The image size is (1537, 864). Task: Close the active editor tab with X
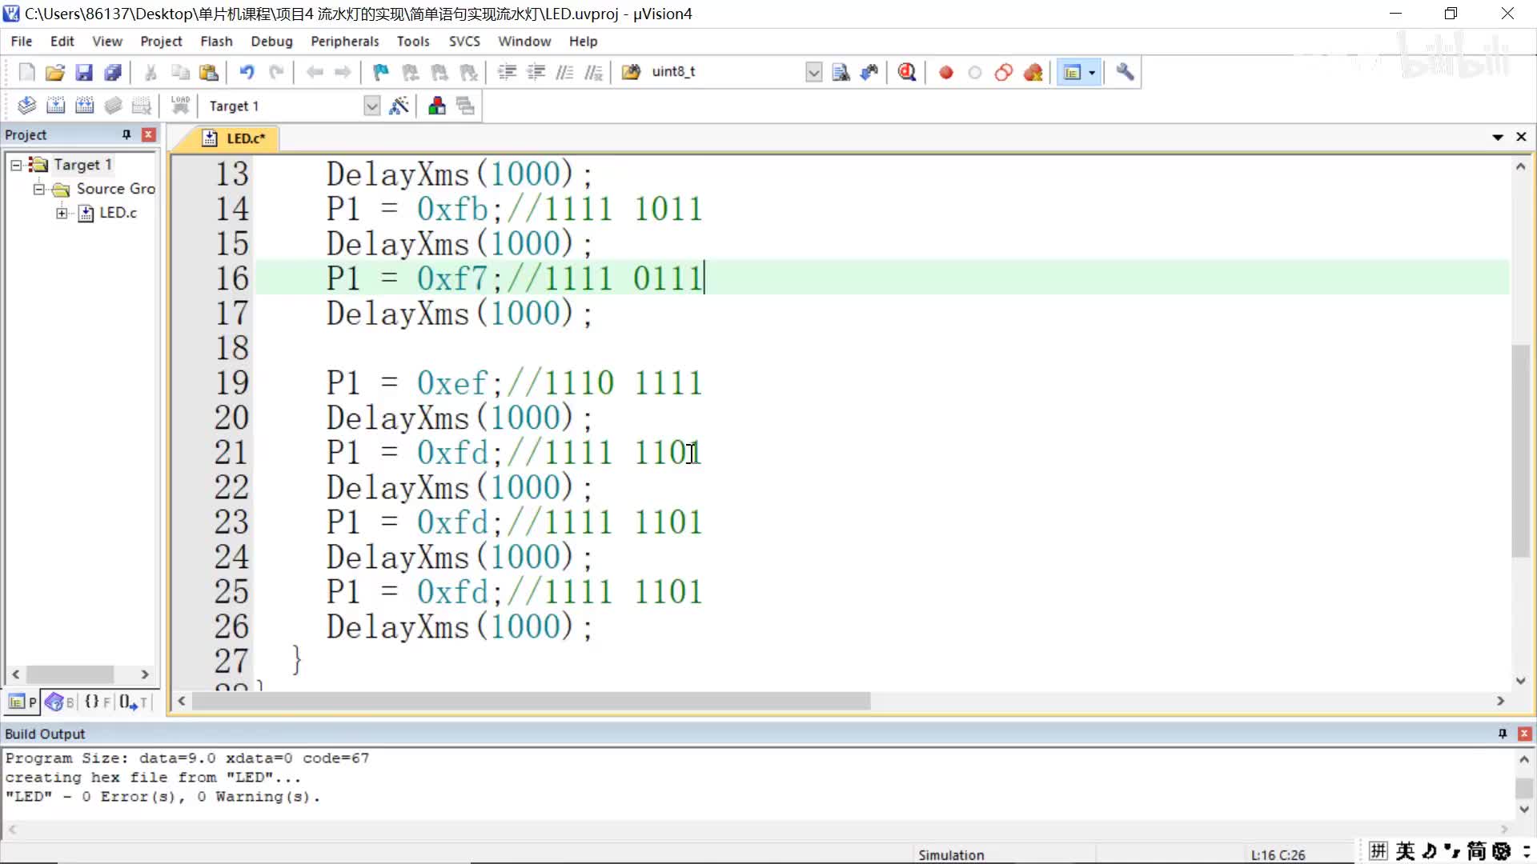pyautogui.click(x=1522, y=138)
